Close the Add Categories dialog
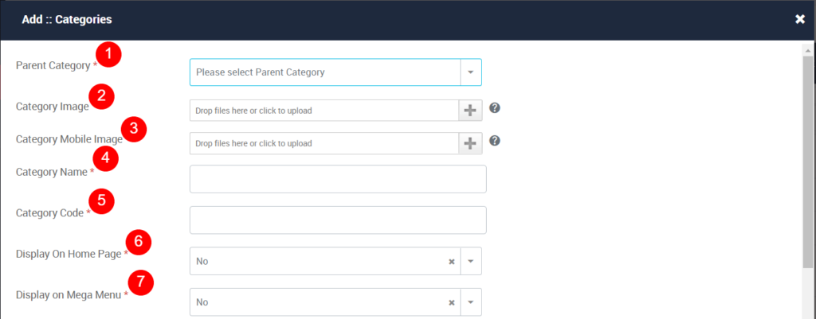The height and width of the screenshot is (319, 816). [x=800, y=20]
